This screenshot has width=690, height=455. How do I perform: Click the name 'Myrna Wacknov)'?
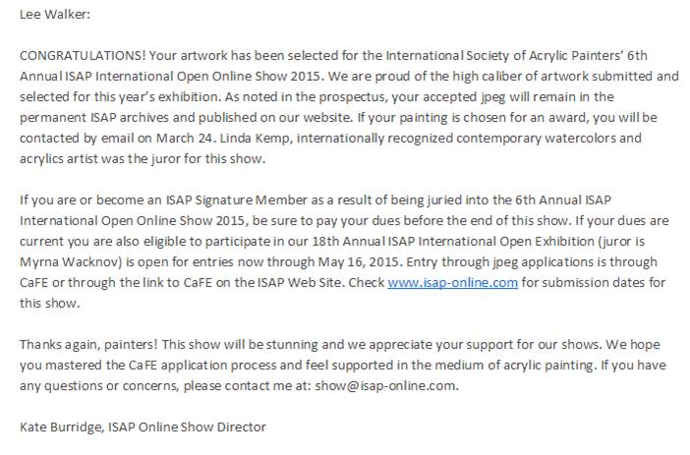click(71, 261)
